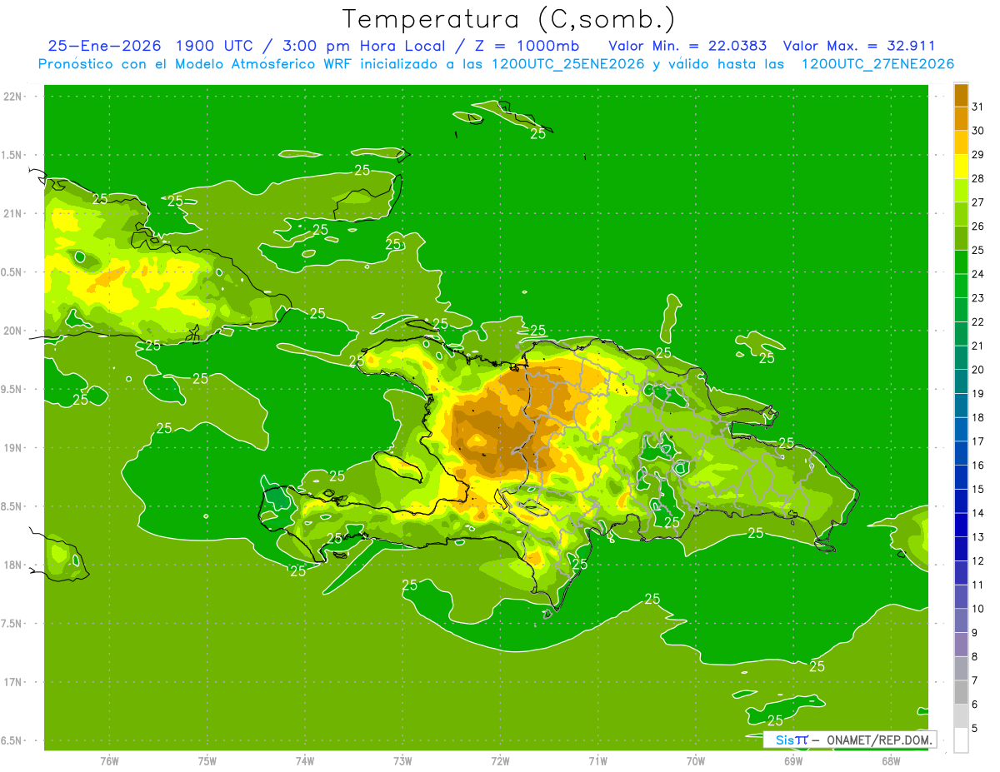
Task: Click the "21N" latitude axis label
Action: pyautogui.click(x=13, y=214)
